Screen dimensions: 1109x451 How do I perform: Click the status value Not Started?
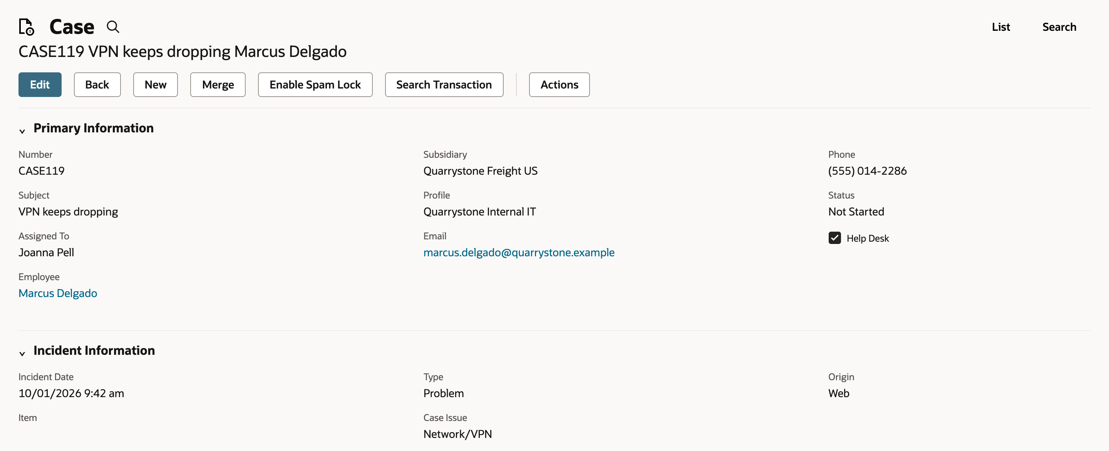(856, 212)
